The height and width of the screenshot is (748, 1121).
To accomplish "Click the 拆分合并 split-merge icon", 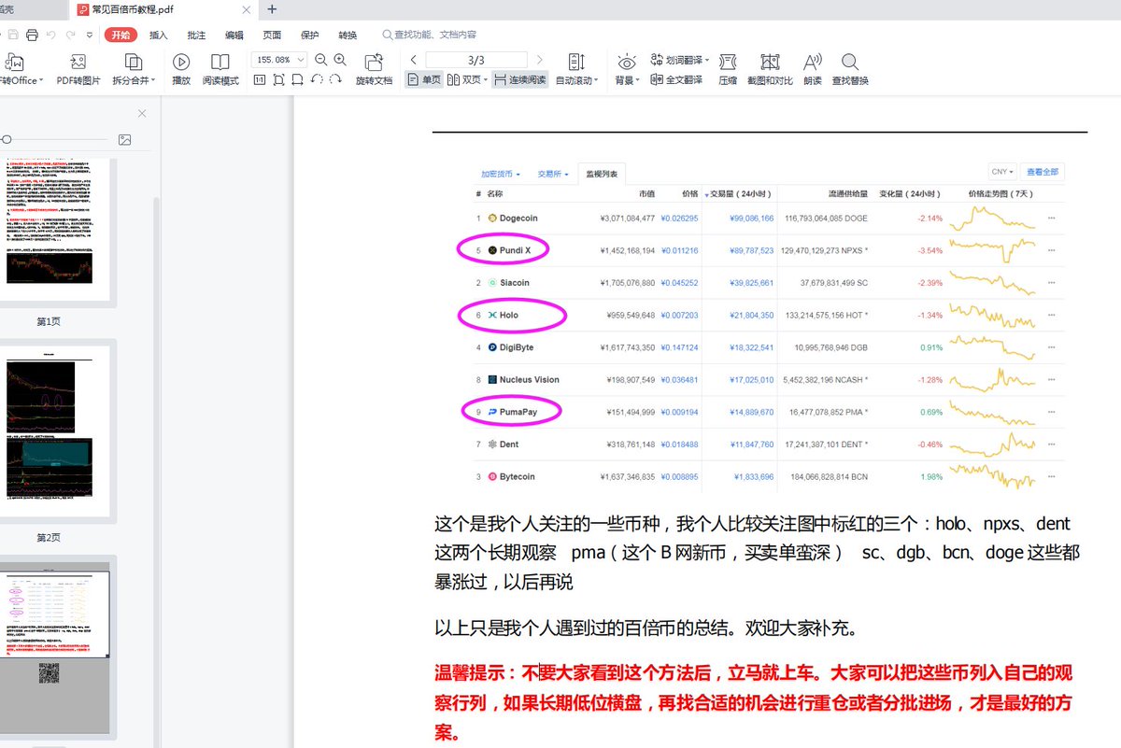I will pyautogui.click(x=134, y=62).
